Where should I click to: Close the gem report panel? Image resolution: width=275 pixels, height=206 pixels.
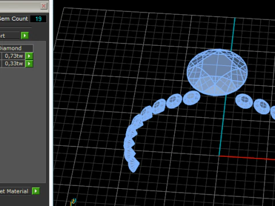pos(44,6)
